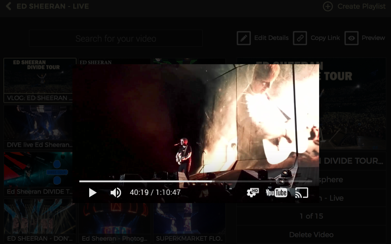The image size is (391, 244).
Task: Click the ED SHEERAN - LIVE playlist title
Action: [x=53, y=6]
